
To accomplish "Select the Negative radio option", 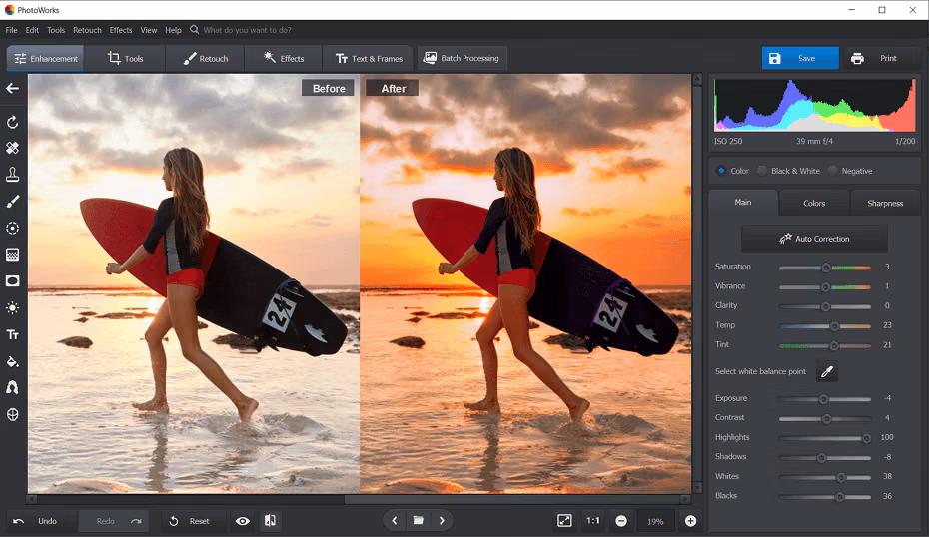I will tap(850, 171).
